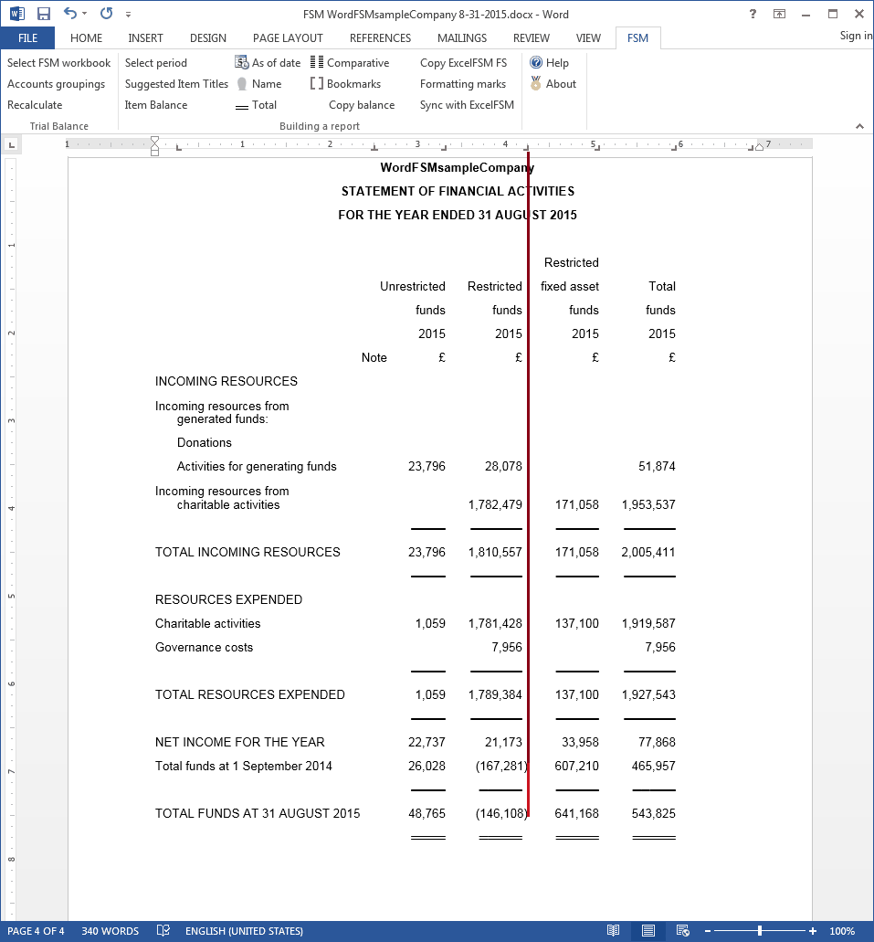Click the Bookmarks brackets icon
874x942 pixels.
pyautogui.click(x=317, y=83)
